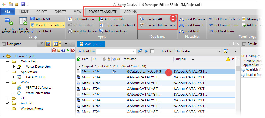Click eye visibility column header

pyautogui.click(x=114, y=59)
